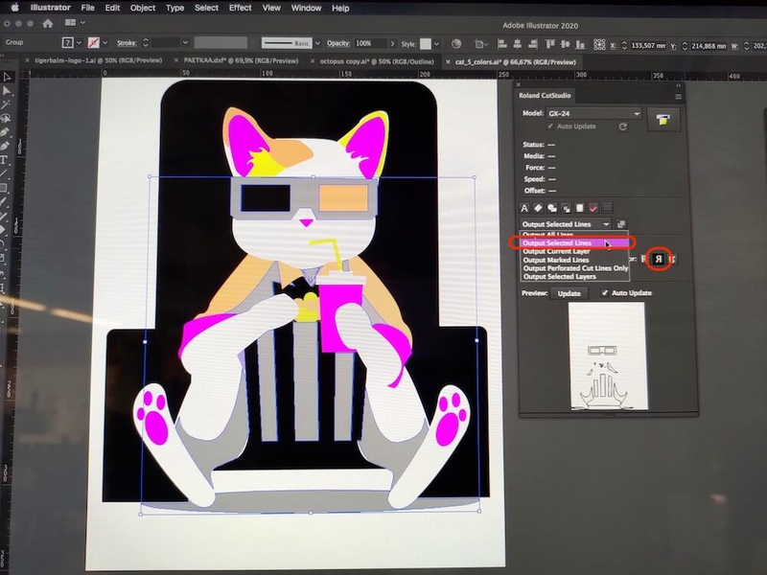767x575 pixels.
Task: Click the 'A' text icon in CutStudio panel
Action: click(x=524, y=207)
